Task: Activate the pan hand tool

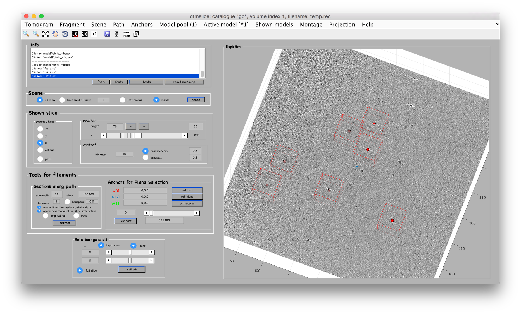Action: (x=55, y=34)
